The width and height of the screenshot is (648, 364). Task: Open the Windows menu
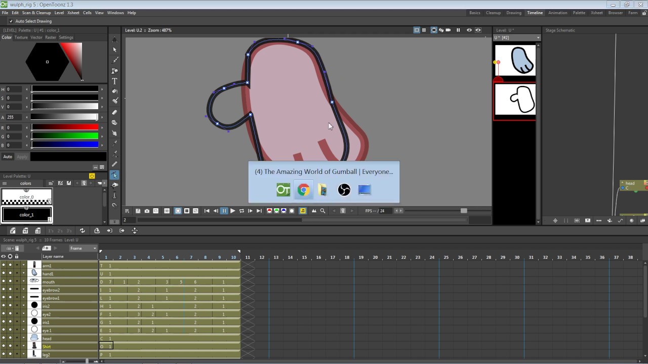click(115, 13)
